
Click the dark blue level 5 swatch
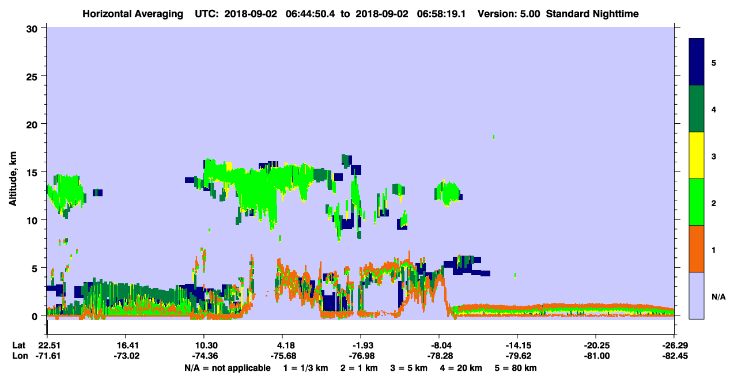point(697,62)
